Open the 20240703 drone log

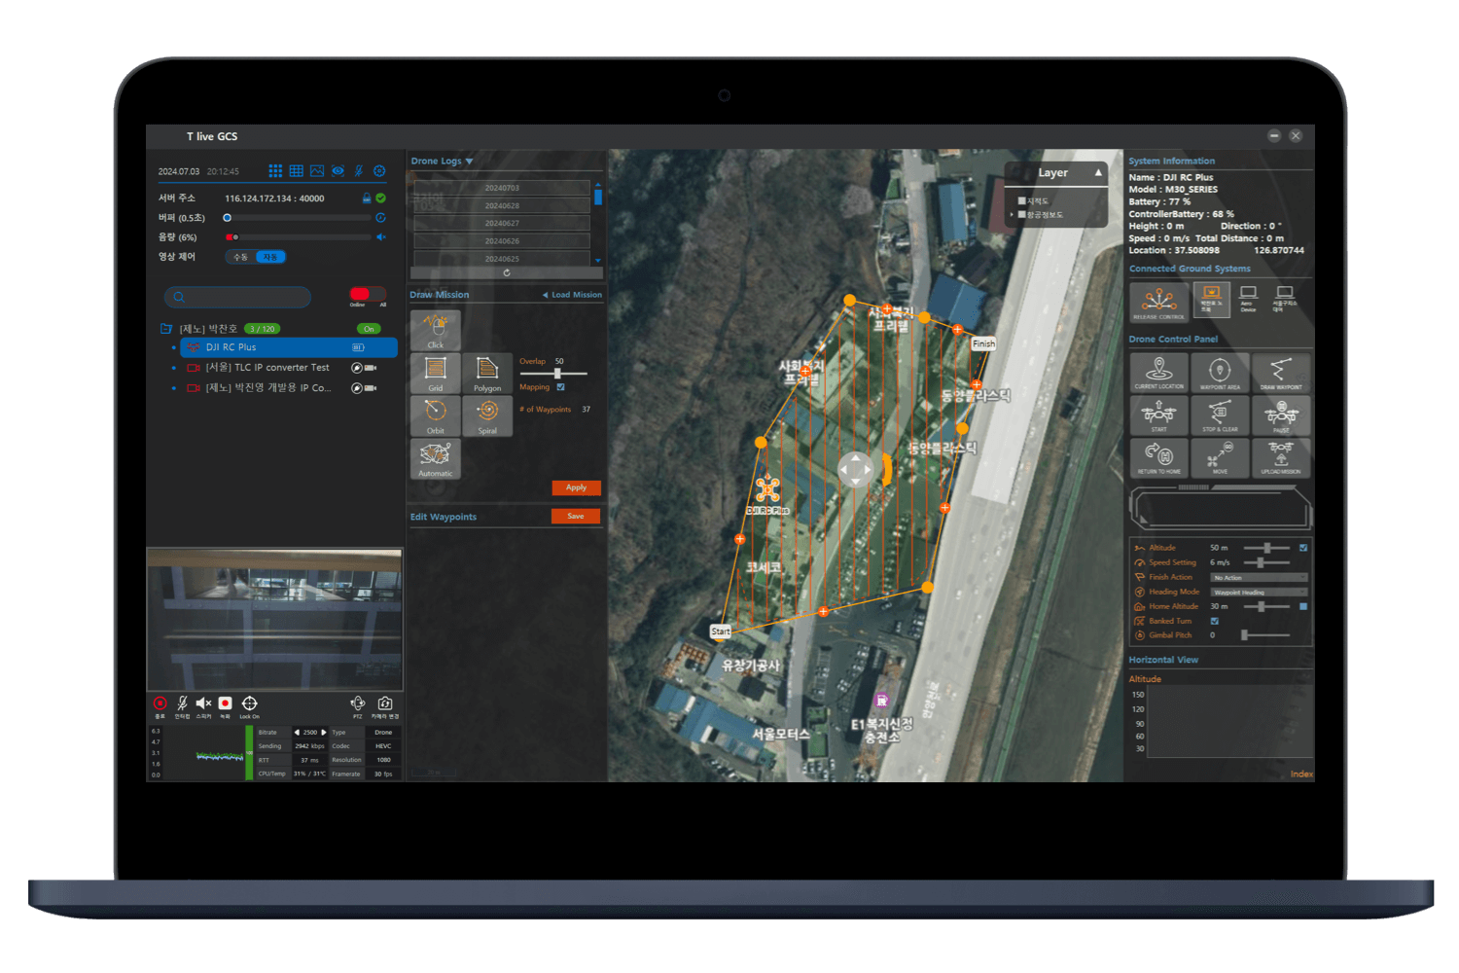point(502,188)
